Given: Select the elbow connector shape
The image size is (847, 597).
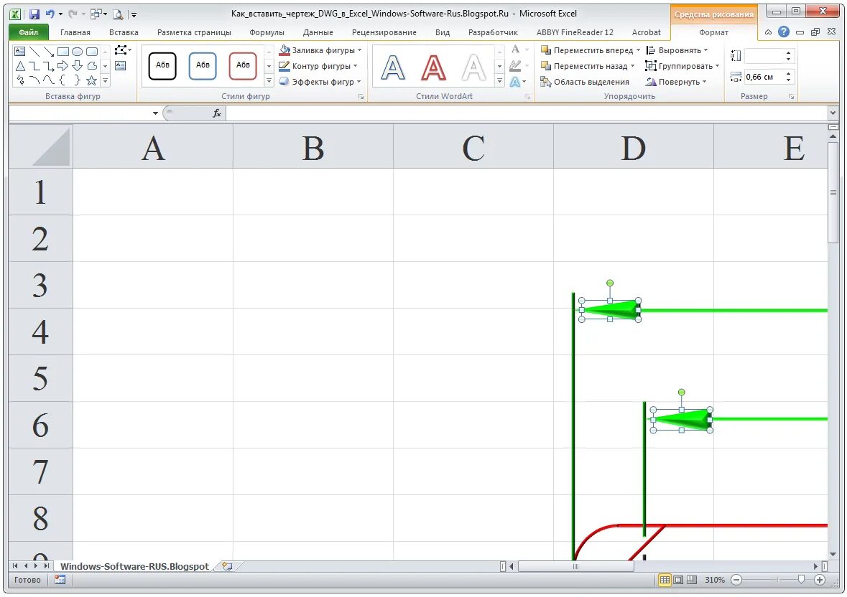Looking at the screenshot, I should pyautogui.click(x=34, y=66).
